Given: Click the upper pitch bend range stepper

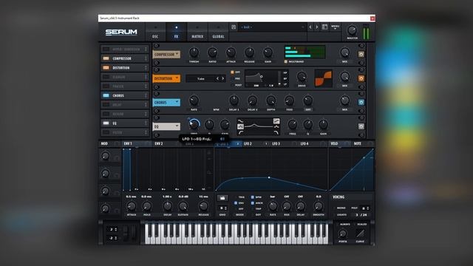Looking at the screenshot, I should click(112, 230).
